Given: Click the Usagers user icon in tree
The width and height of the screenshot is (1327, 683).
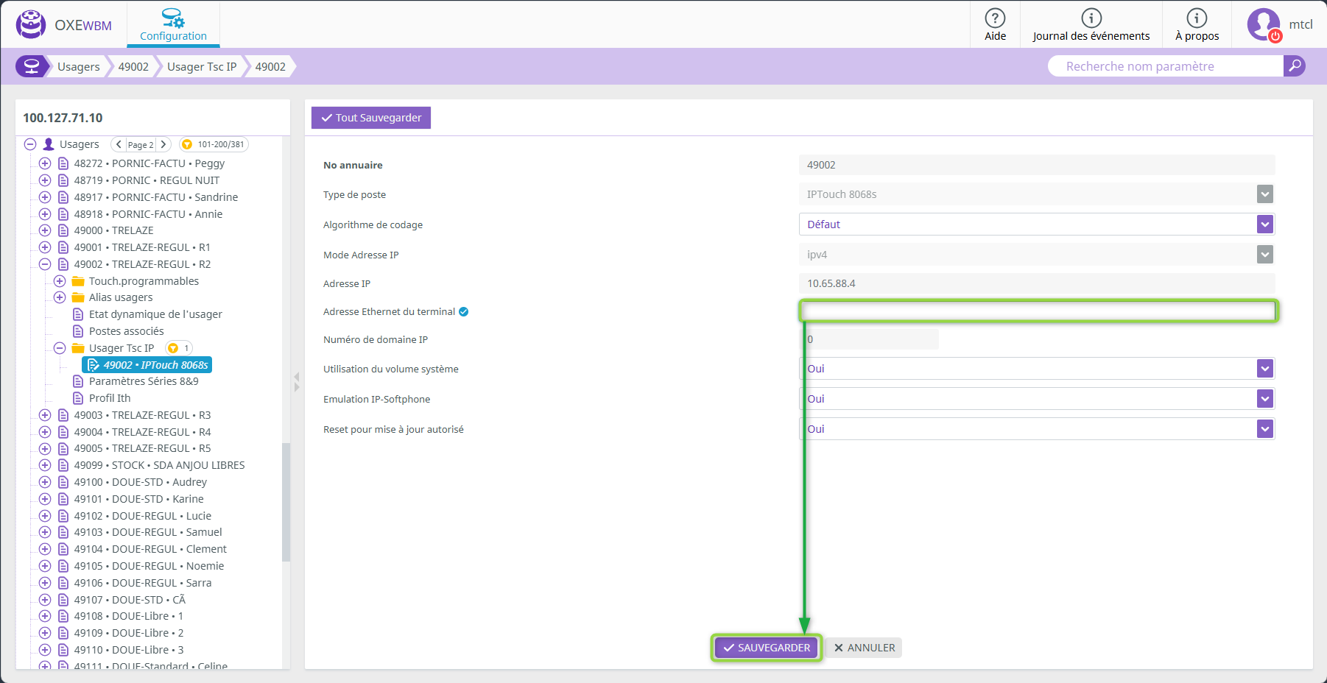Looking at the screenshot, I should pos(49,144).
